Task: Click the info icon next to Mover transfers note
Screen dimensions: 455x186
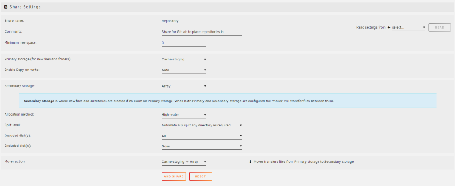Action: tap(250, 161)
